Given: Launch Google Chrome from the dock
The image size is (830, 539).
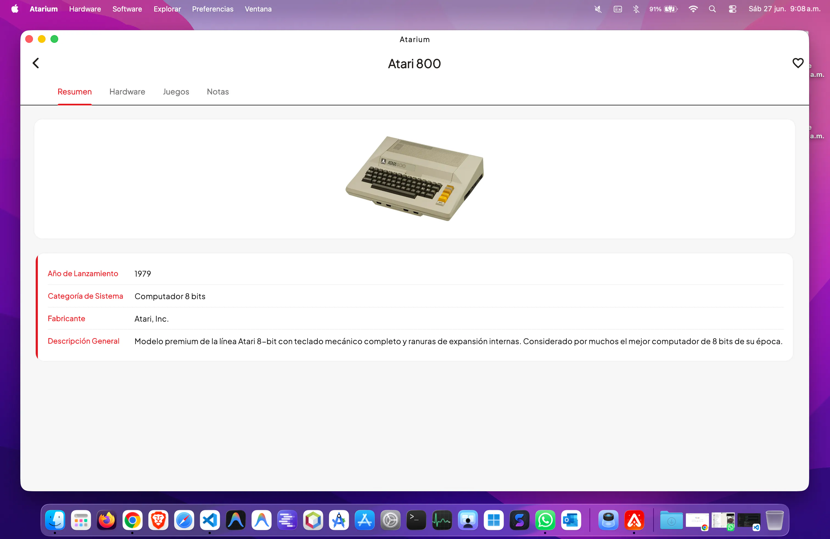Looking at the screenshot, I should coord(133,520).
